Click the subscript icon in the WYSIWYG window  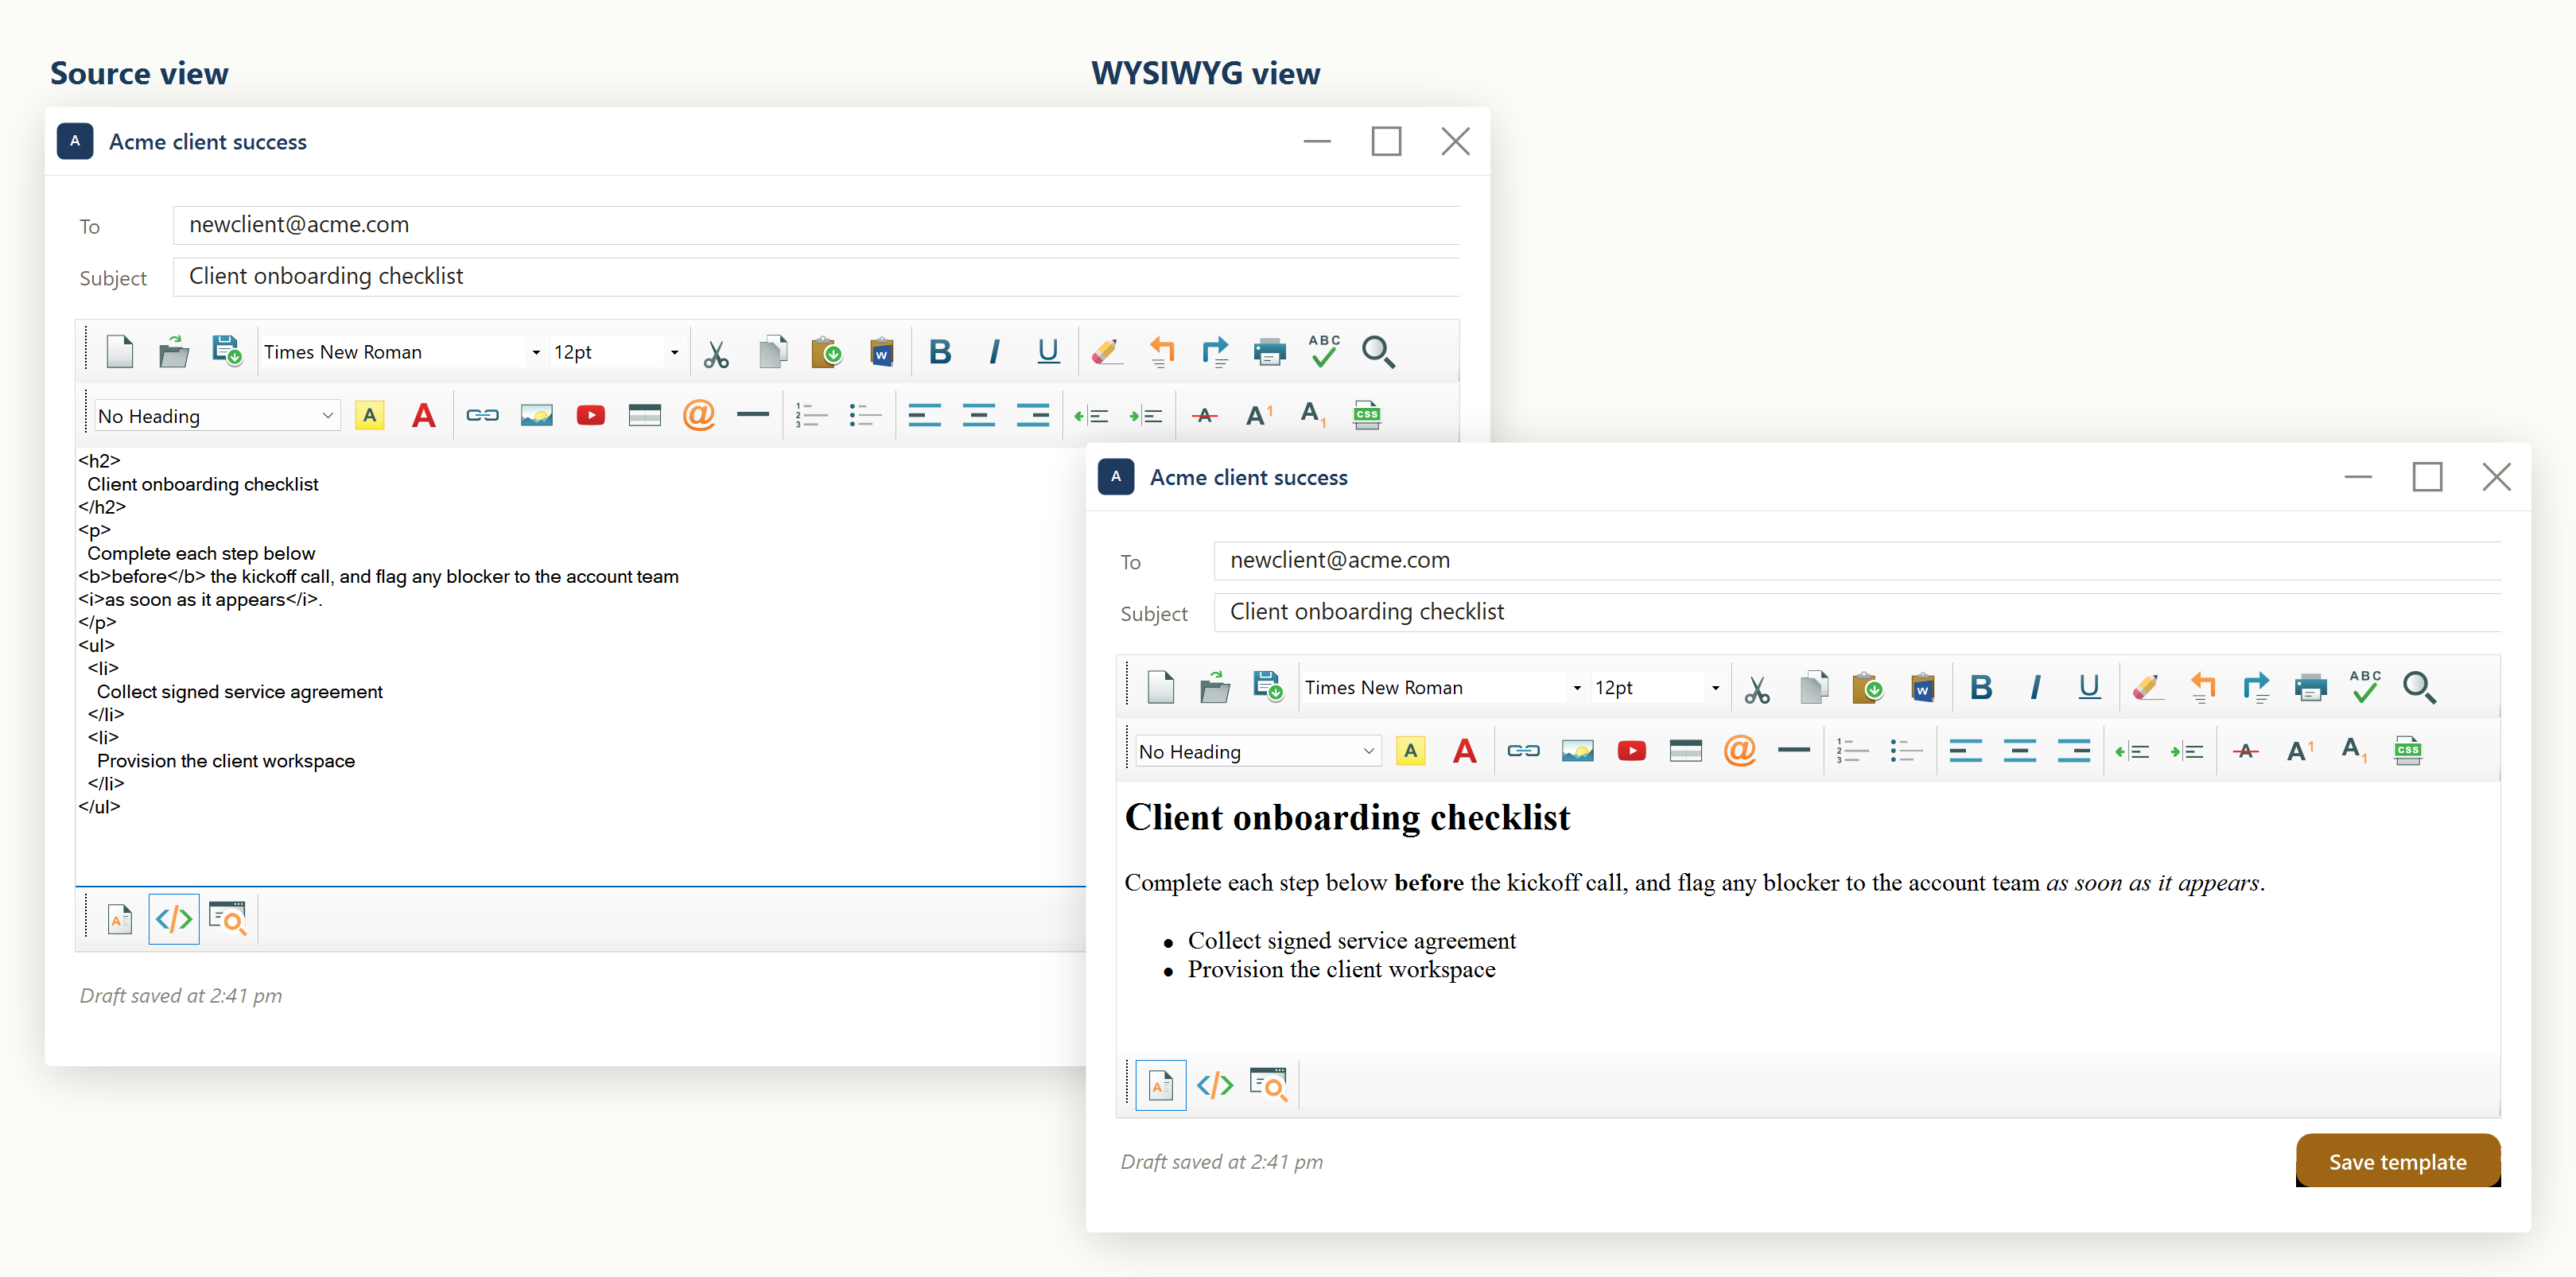[x=2354, y=750]
